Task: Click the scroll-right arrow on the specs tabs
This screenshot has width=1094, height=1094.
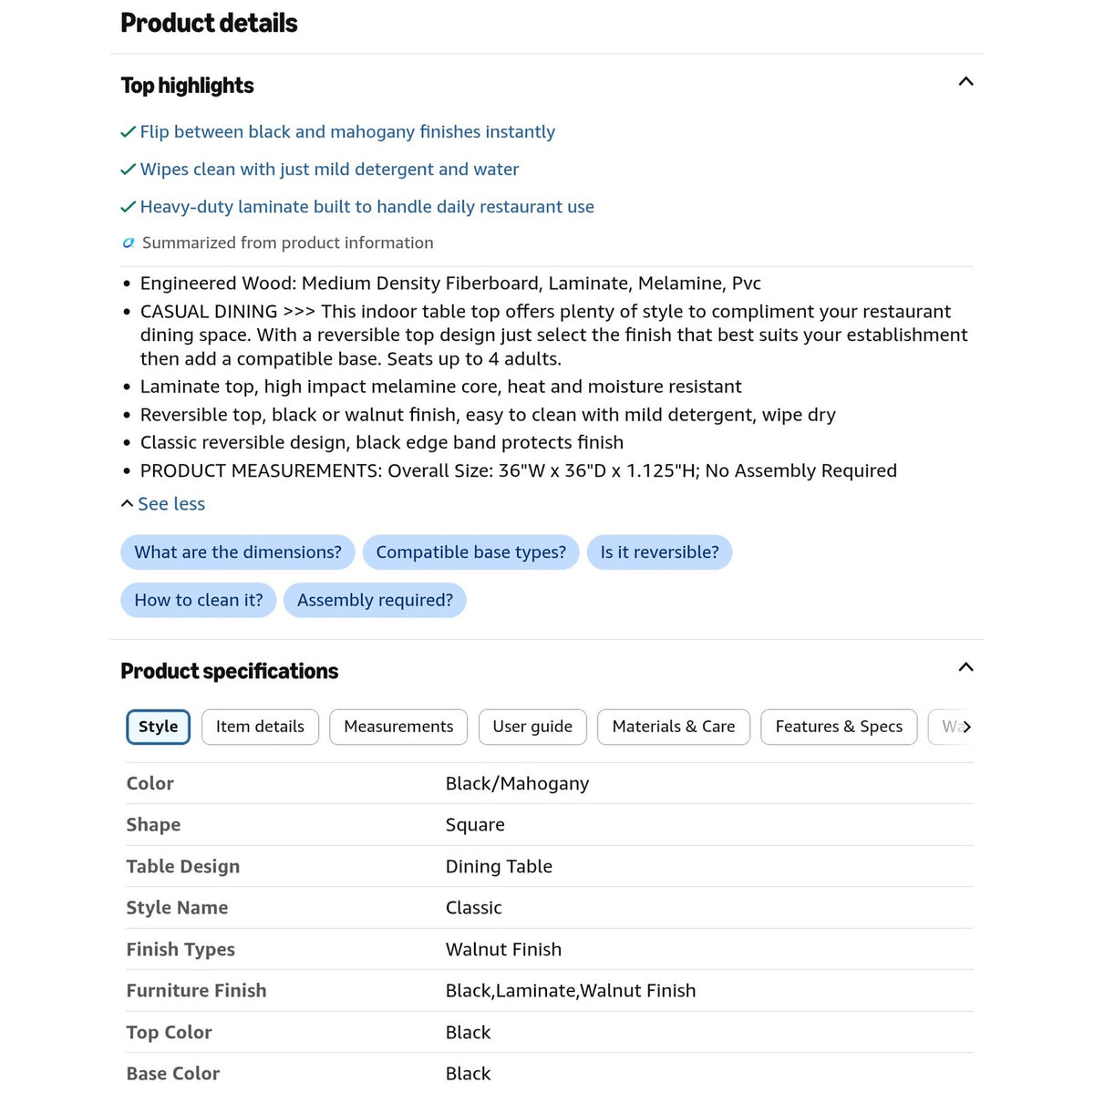Action: click(967, 727)
